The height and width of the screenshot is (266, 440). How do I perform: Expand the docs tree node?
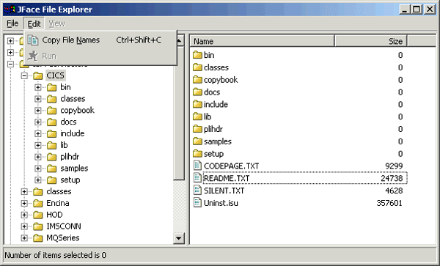37,122
